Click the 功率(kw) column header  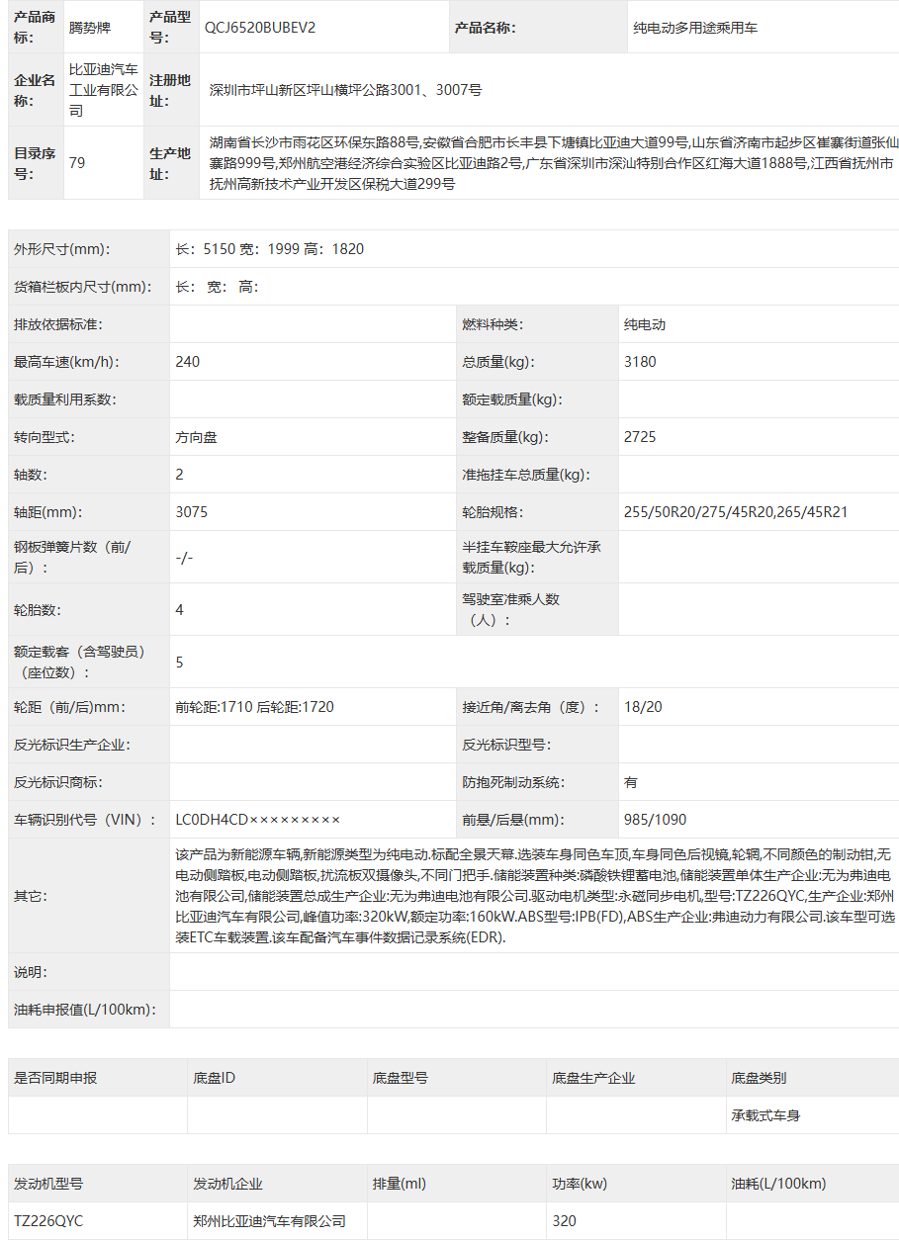coord(580,1184)
